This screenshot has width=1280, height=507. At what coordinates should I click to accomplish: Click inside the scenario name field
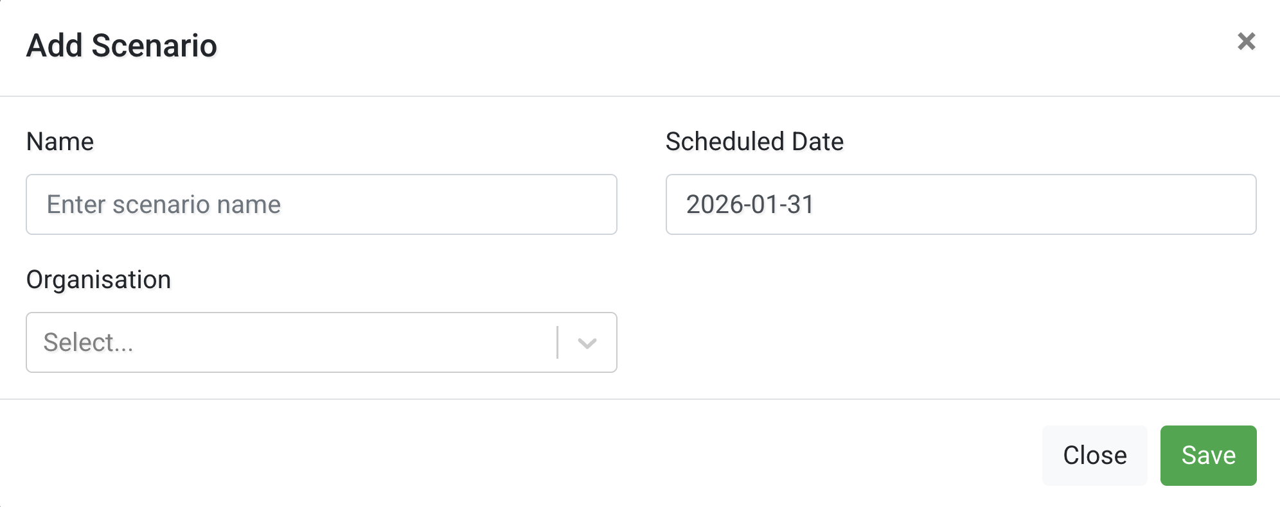click(x=321, y=204)
